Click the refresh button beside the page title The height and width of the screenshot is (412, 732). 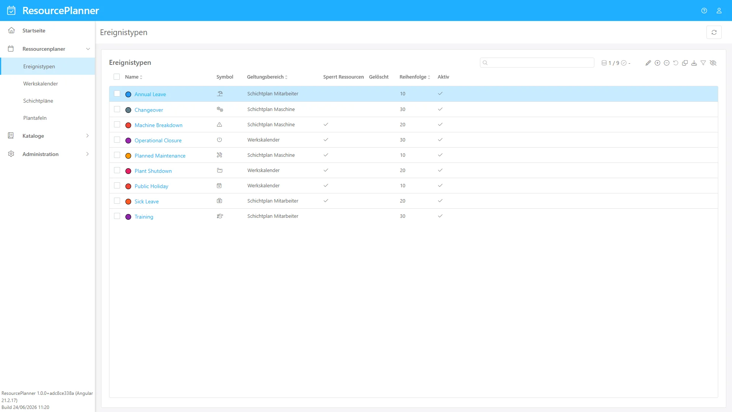pos(714,32)
